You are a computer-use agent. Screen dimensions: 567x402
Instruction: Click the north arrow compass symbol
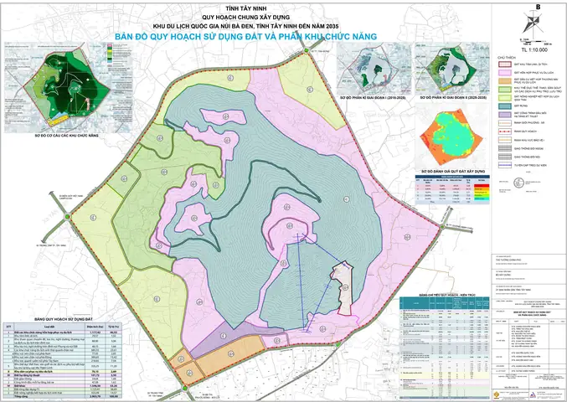[x=533, y=22]
